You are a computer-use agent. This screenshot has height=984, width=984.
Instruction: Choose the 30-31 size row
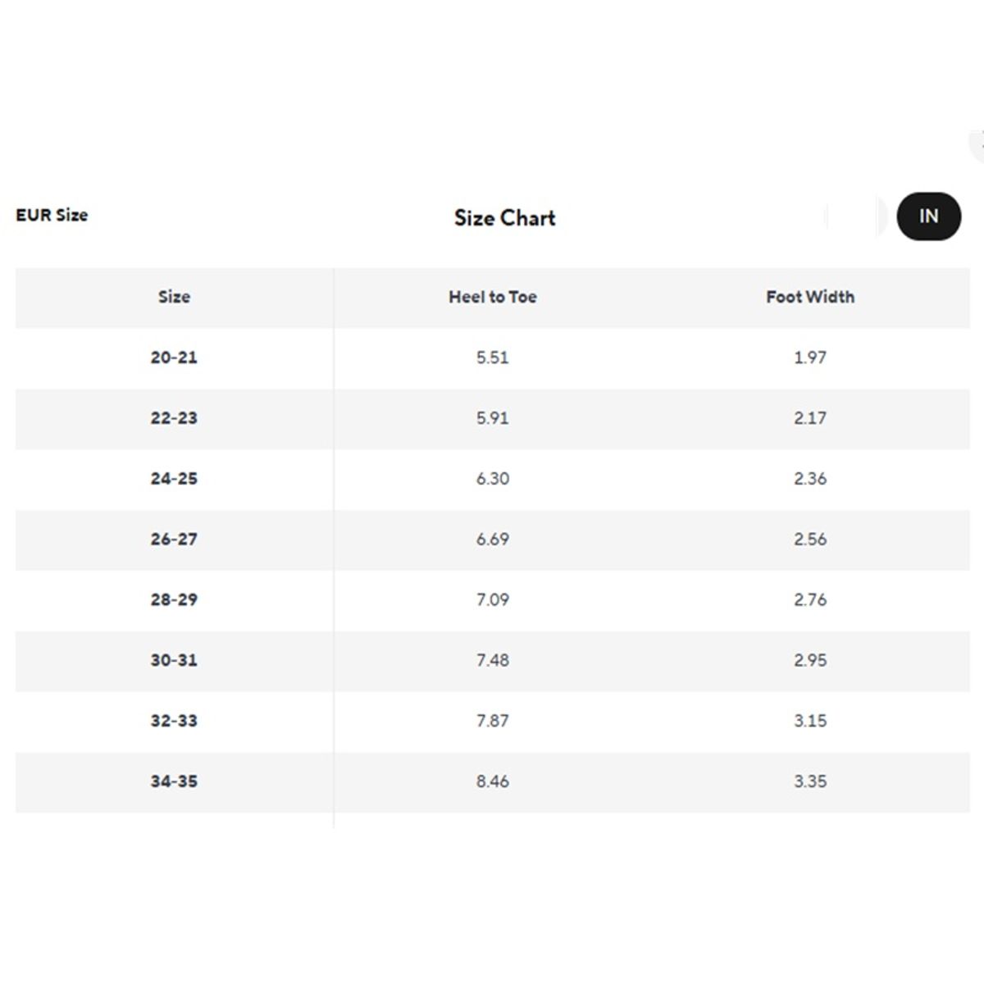point(492,661)
